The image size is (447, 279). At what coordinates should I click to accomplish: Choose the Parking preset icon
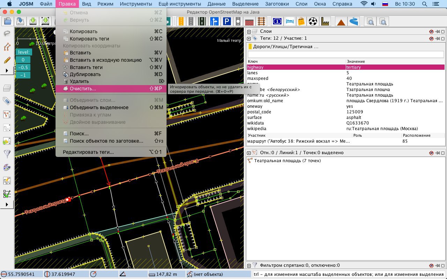(227, 21)
